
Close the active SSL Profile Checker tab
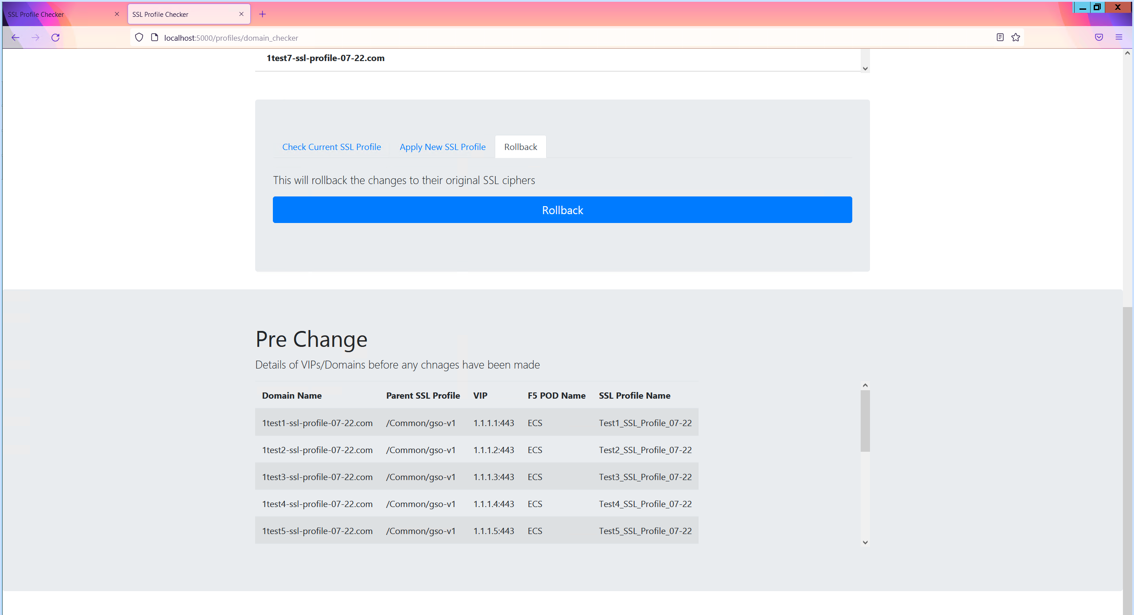tap(241, 14)
